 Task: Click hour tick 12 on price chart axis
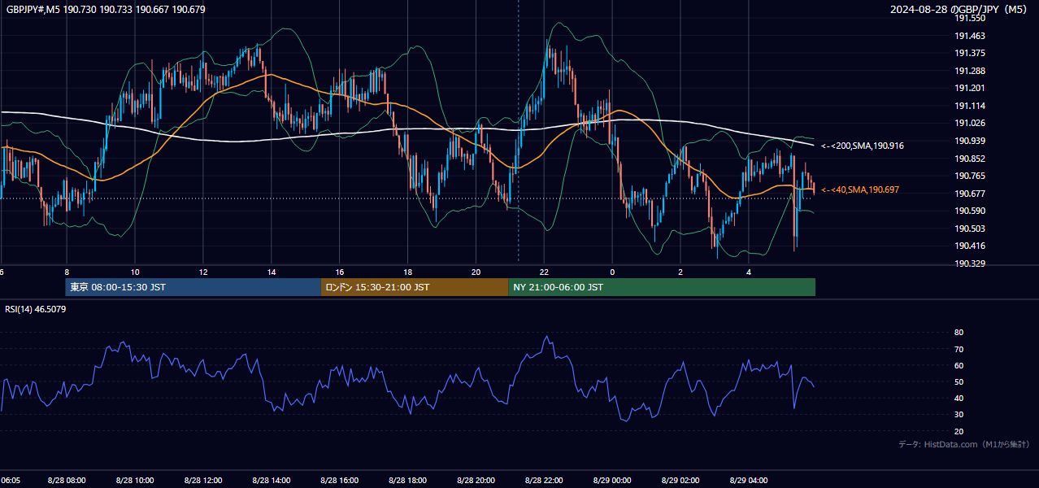pos(203,272)
